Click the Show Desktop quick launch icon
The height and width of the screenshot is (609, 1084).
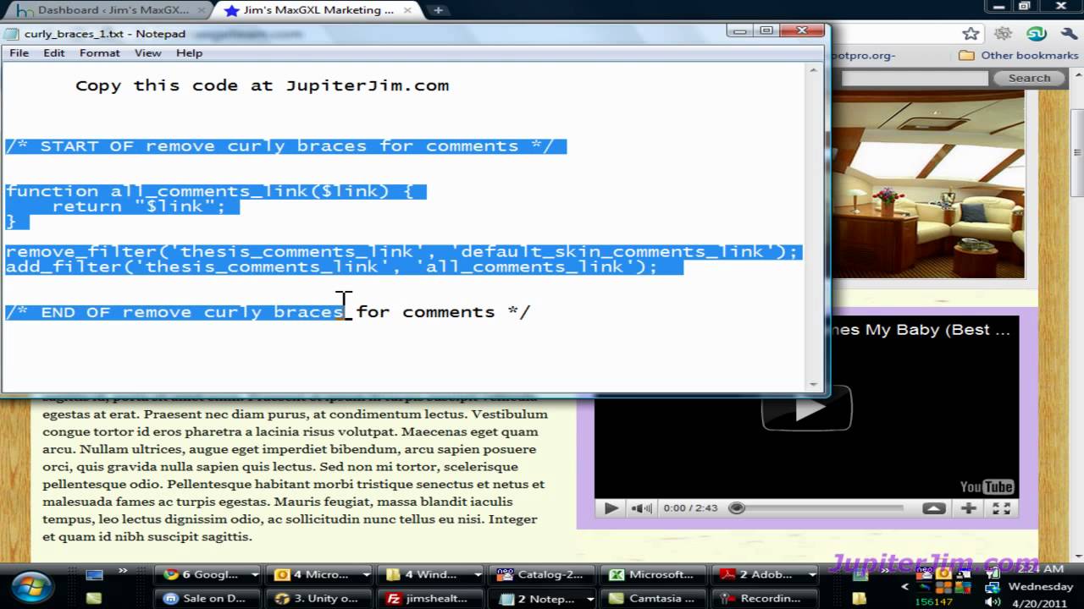94,575
